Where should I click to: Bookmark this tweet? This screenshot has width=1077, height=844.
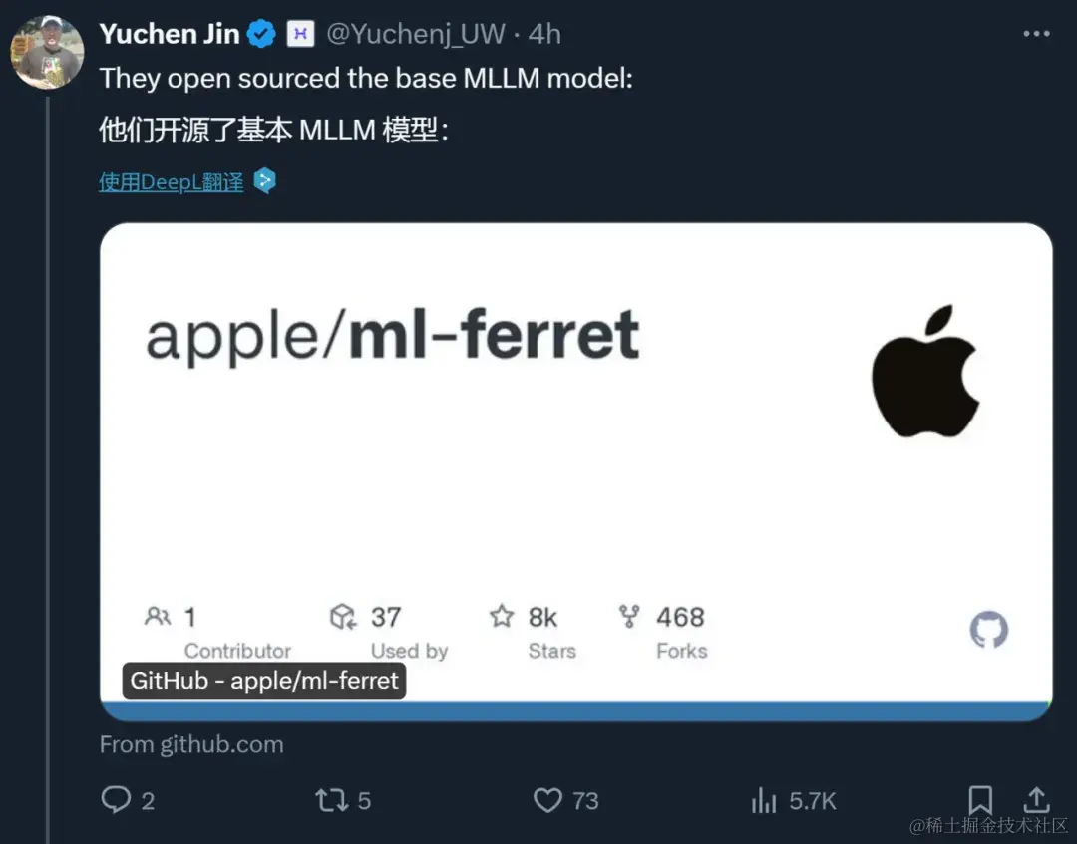(980, 800)
